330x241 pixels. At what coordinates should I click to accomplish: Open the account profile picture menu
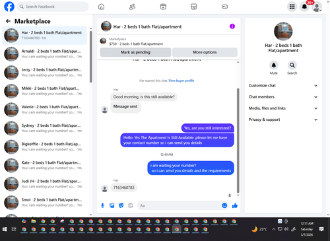(317, 7)
